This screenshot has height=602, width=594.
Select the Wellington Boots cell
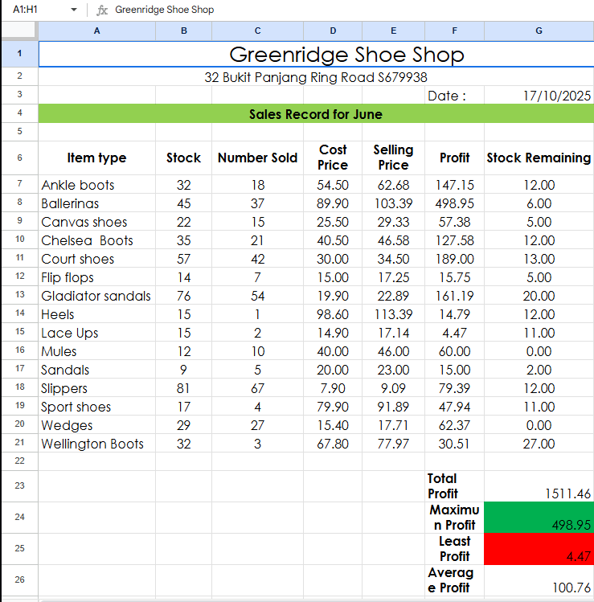(x=96, y=443)
